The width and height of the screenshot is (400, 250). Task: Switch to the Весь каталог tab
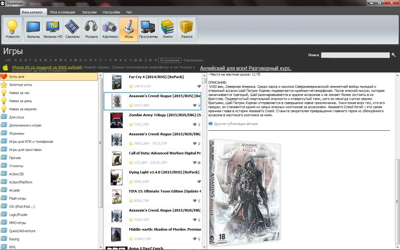click(34, 12)
